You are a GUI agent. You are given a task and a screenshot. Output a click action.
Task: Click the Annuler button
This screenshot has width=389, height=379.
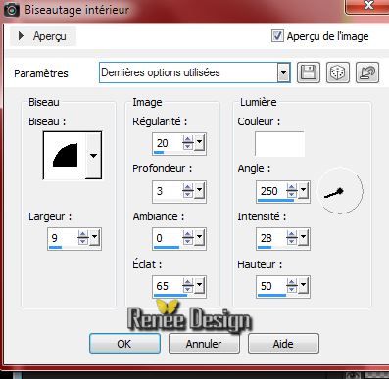click(204, 344)
